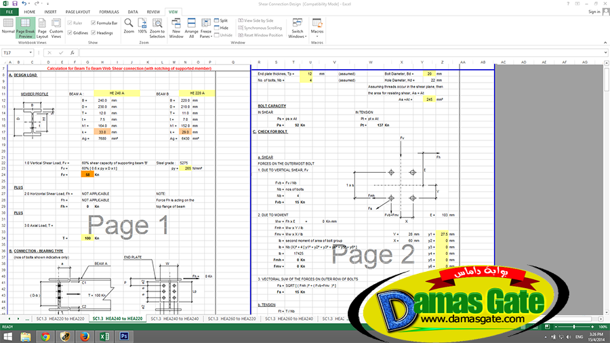The width and height of the screenshot is (610, 343).
Task: Click Sign in link
Action: pyautogui.click(x=594, y=12)
